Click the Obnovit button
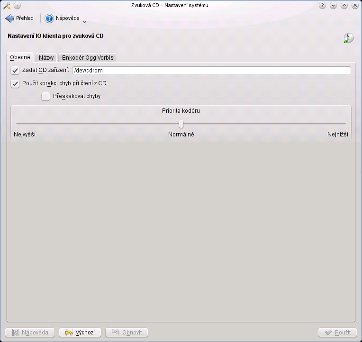 [x=127, y=333]
